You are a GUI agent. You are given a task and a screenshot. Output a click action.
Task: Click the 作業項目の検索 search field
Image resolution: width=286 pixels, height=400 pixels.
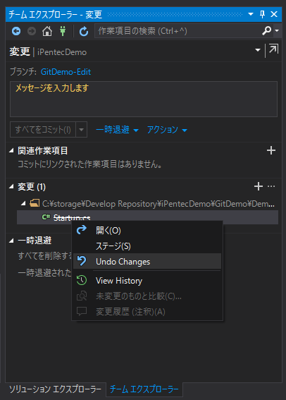178,31
